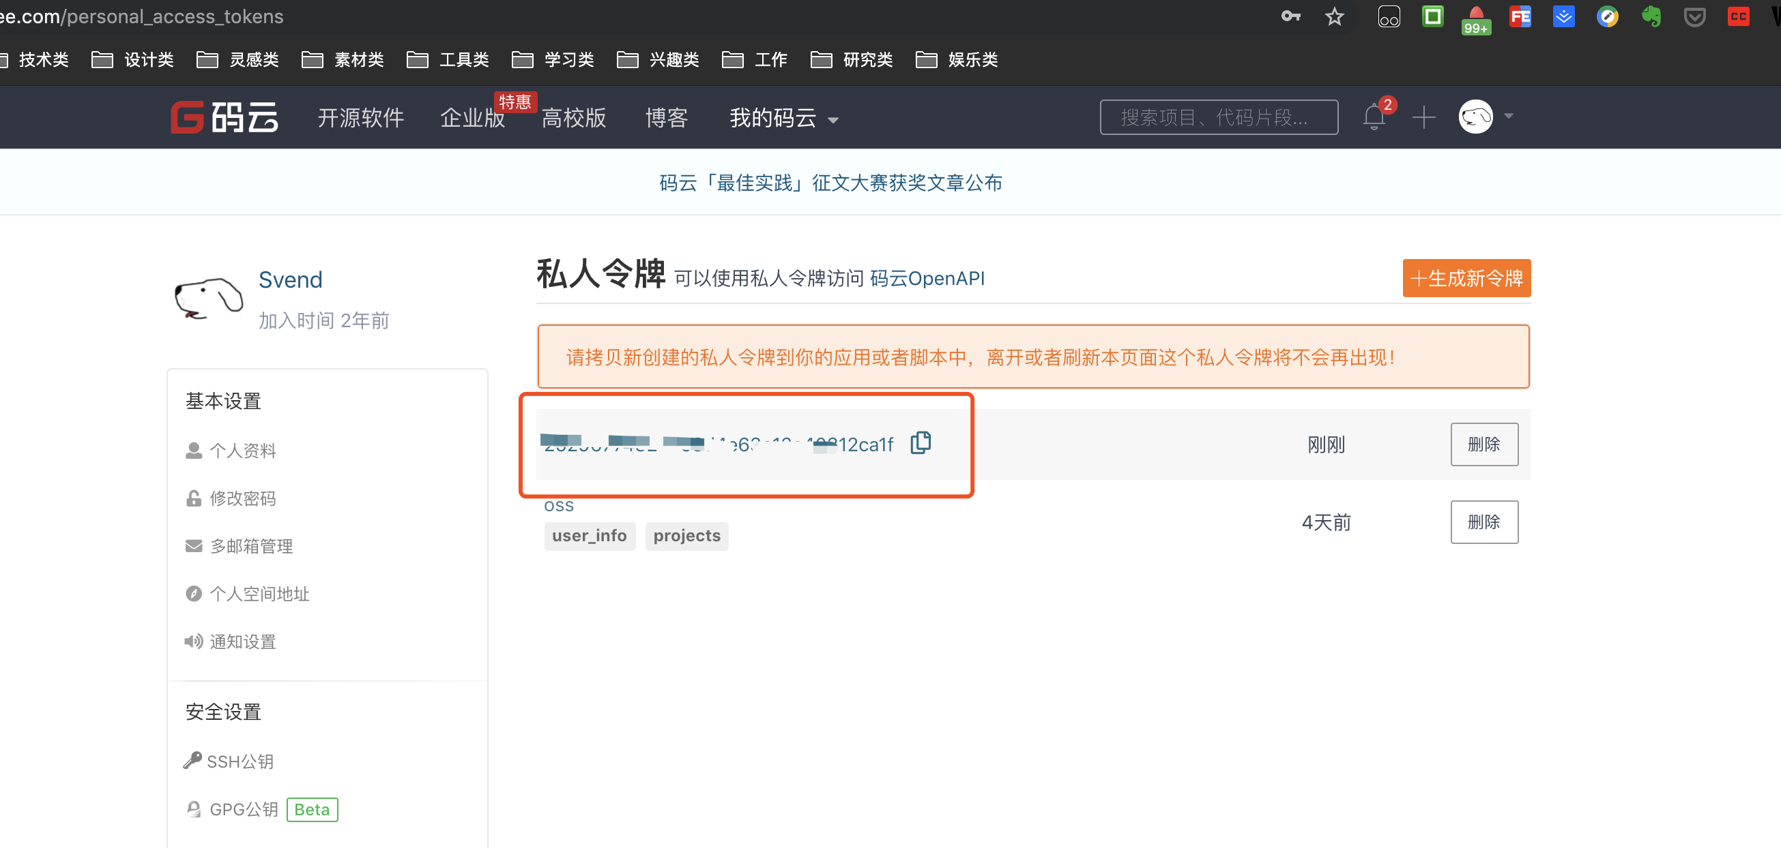Open GPG公钥 in sidebar
This screenshot has height=848, width=1781.
click(232, 808)
